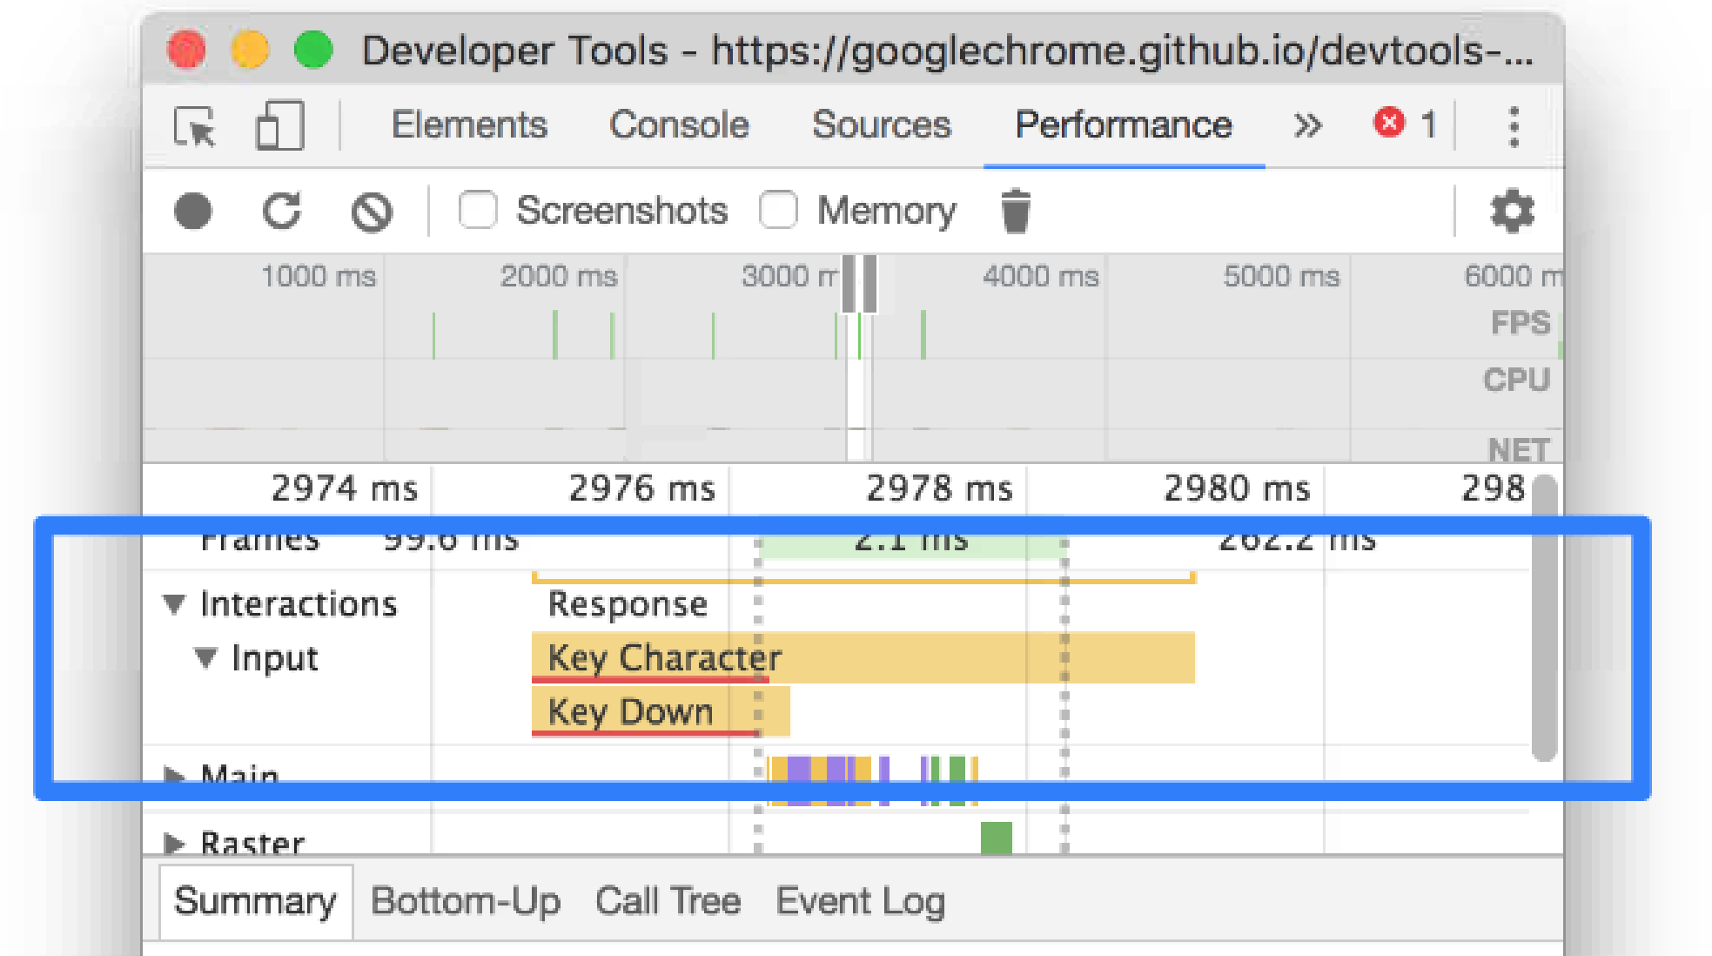Image resolution: width=1712 pixels, height=956 pixels.
Task: Click the reload and profile icon
Action: click(282, 212)
